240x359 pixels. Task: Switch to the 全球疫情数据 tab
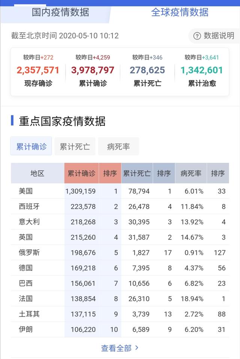[180, 12]
